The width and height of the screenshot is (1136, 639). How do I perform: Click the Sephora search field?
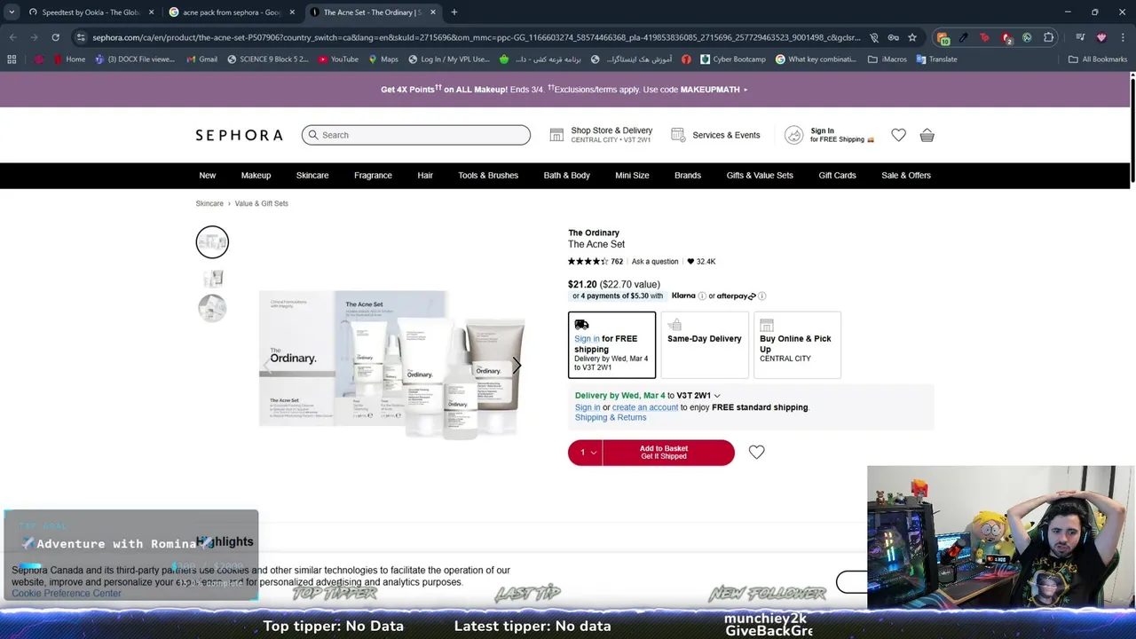[415, 135]
